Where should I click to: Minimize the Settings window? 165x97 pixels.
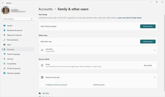tap(151, 2)
